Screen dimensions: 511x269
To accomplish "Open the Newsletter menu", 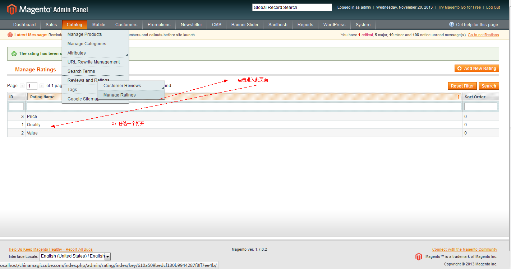I will tap(192, 25).
